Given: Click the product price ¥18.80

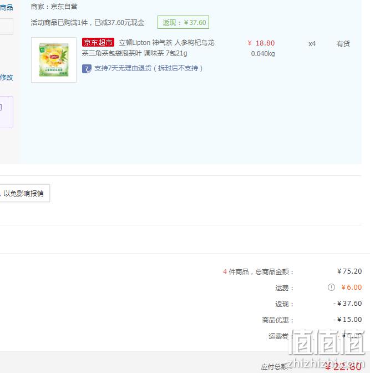Looking at the screenshot, I should pos(261,43).
